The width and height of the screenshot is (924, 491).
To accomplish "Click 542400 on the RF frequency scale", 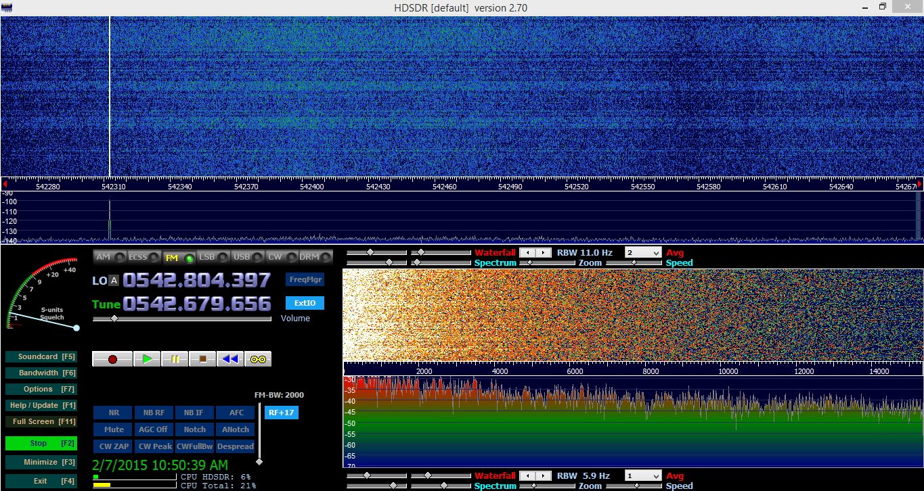I will pos(311,186).
